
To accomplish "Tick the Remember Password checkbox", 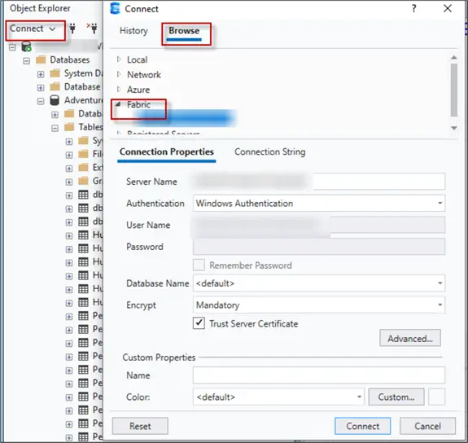I will pyautogui.click(x=199, y=265).
